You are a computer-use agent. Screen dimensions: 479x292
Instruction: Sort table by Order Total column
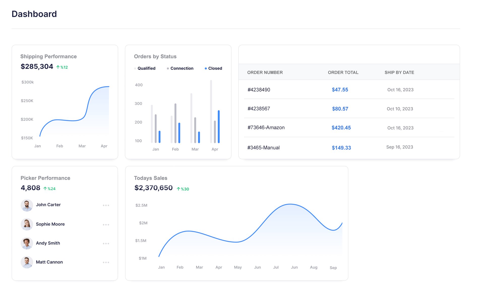click(343, 72)
